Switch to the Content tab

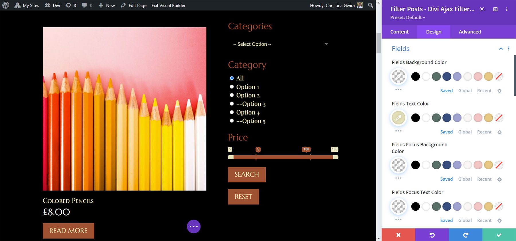tap(399, 32)
